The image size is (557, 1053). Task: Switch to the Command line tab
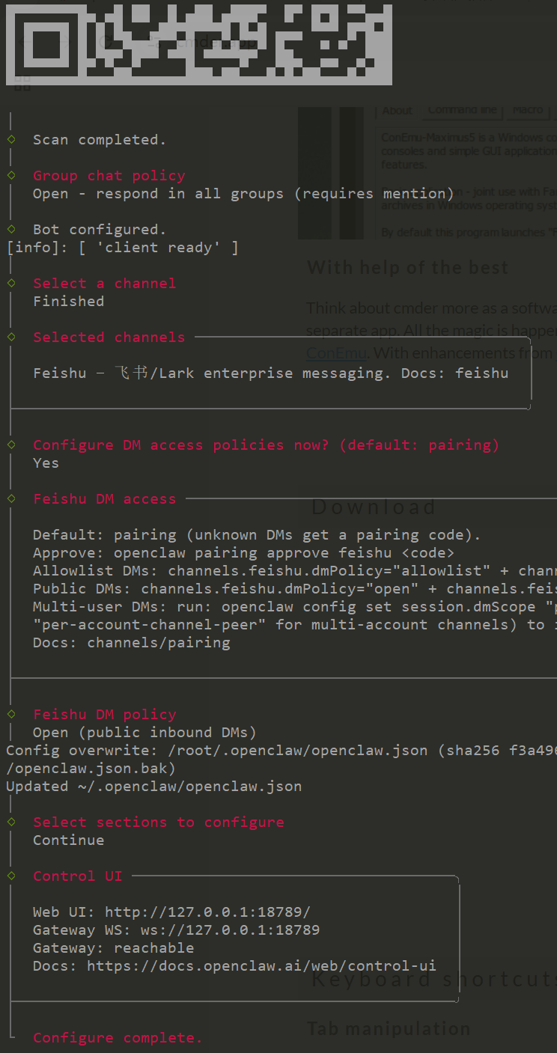(463, 110)
